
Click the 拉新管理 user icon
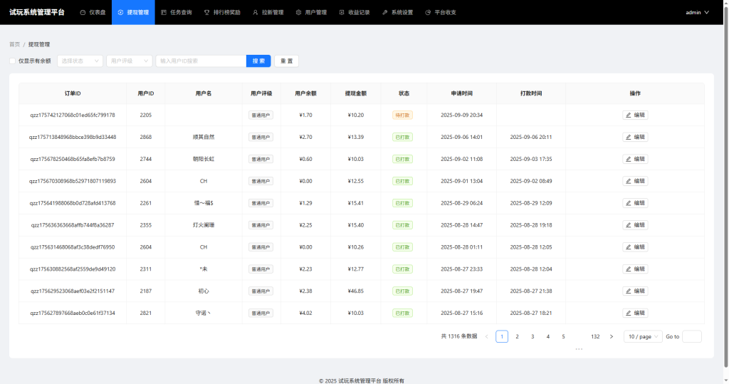click(x=256, y=13)
